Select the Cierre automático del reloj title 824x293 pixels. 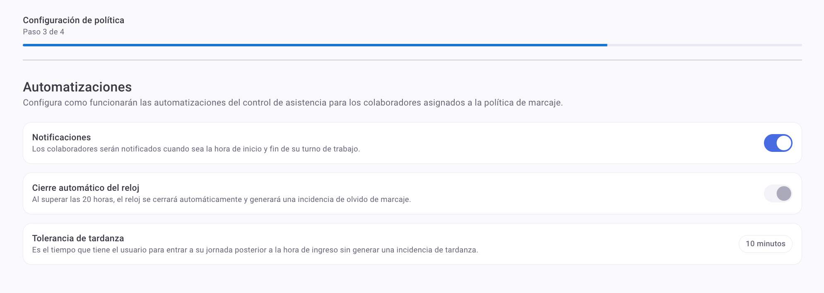tap(86, 188)
